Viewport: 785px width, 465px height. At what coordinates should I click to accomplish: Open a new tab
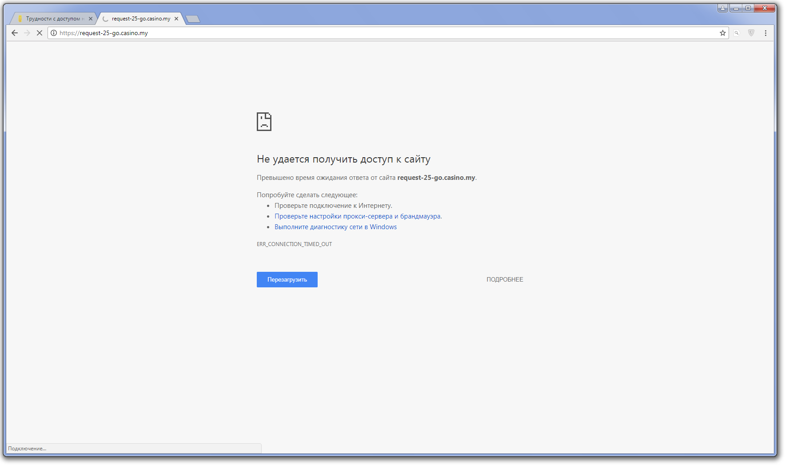tap(193, 19)
